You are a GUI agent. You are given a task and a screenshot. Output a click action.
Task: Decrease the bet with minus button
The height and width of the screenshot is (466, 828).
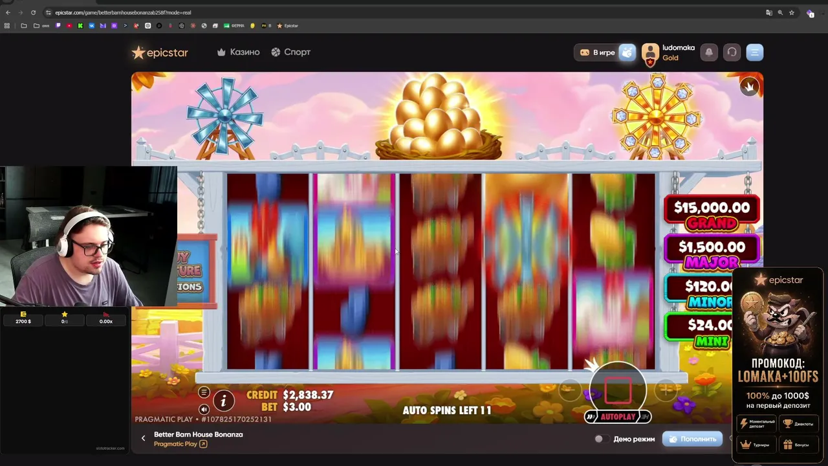point(569,389)
